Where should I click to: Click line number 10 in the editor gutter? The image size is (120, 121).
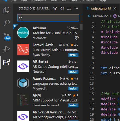tap(92, 68)
